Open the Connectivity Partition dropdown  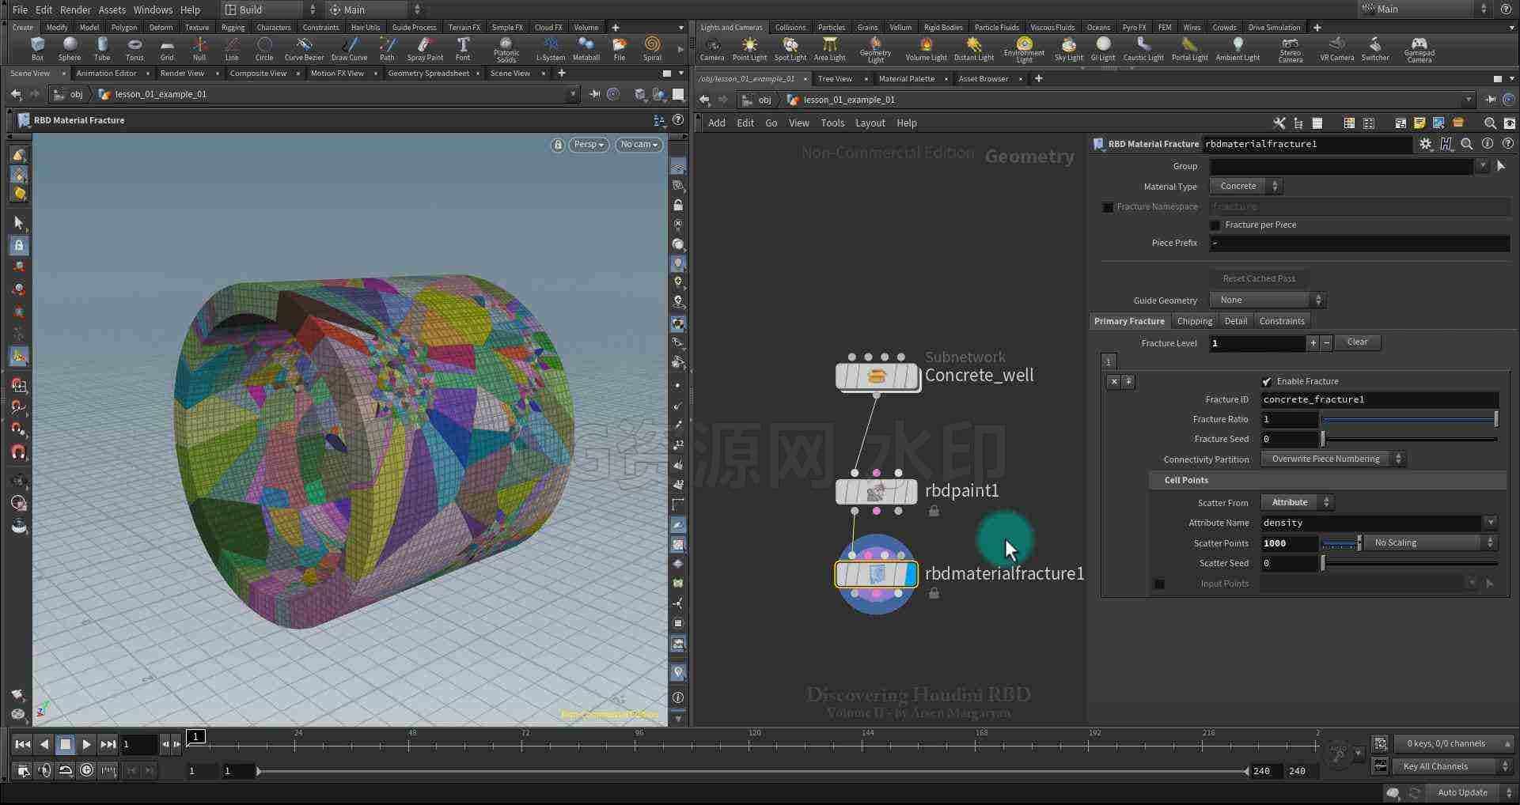point(1332,459)
